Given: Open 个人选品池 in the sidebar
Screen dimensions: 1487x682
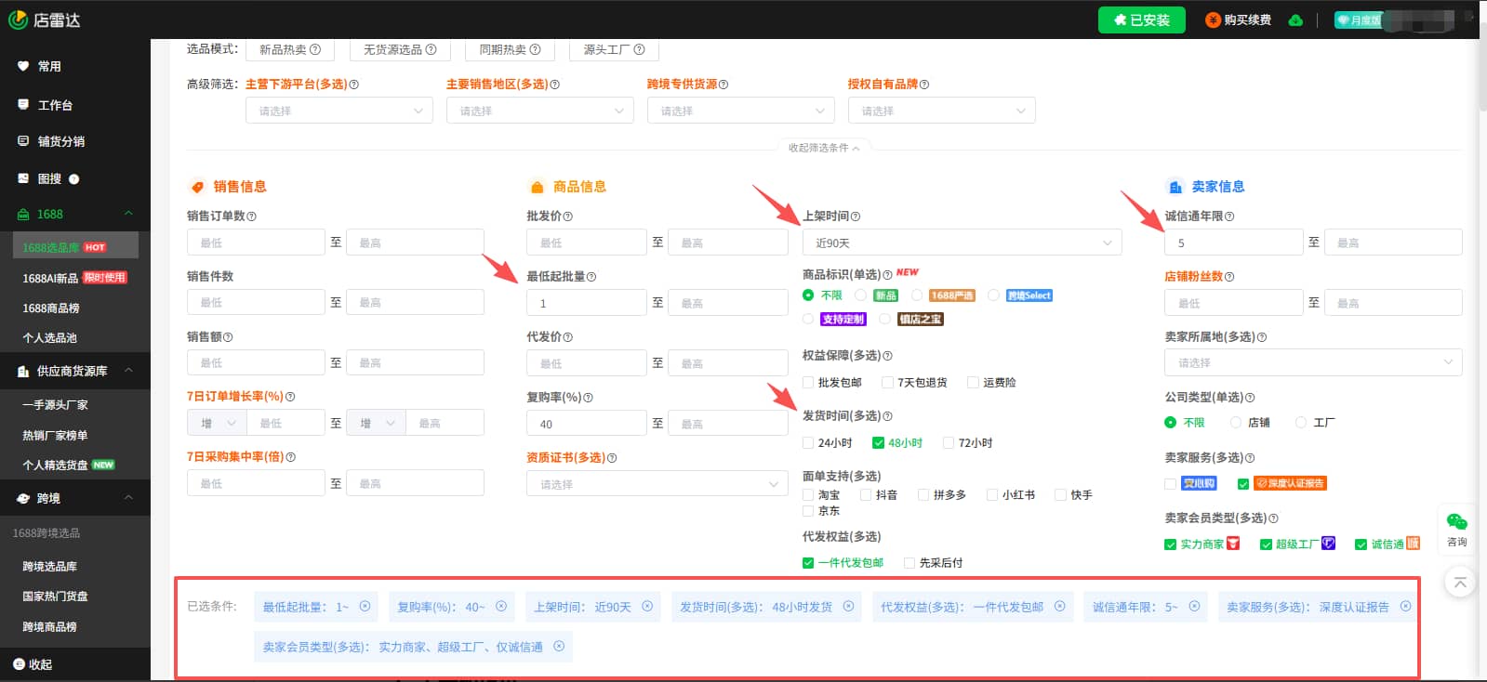Looking at the screenshot, I should pos(50,337).
